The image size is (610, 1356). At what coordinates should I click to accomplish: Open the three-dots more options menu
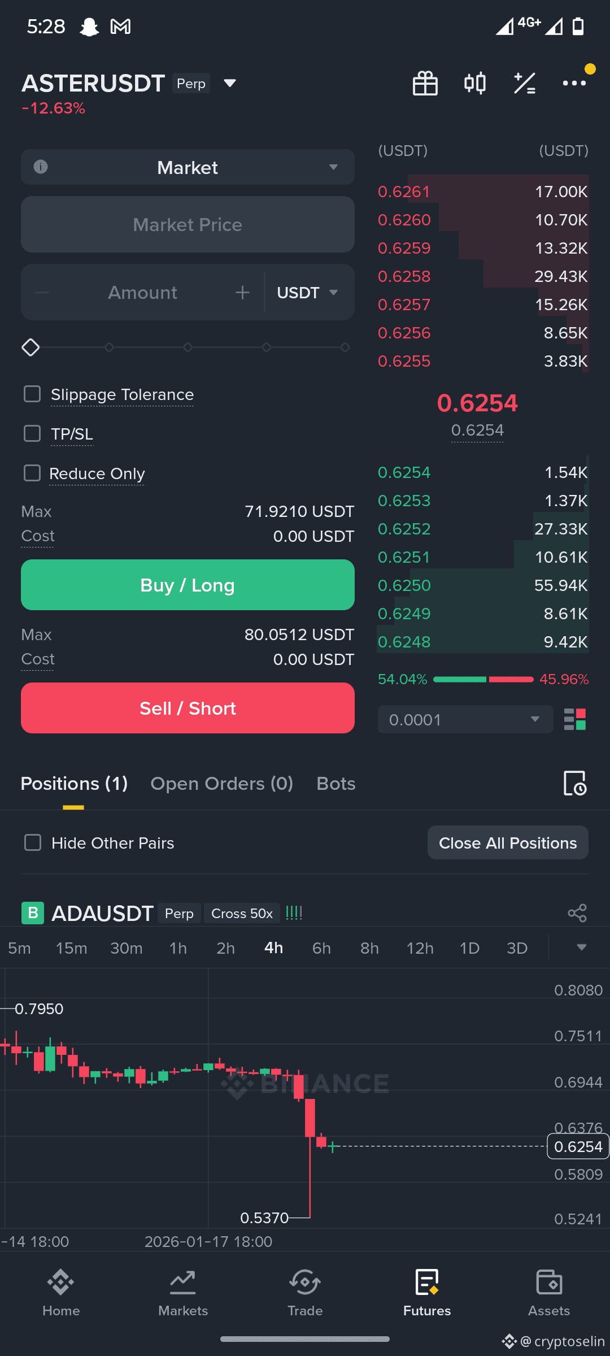click(x=574, y=84)
